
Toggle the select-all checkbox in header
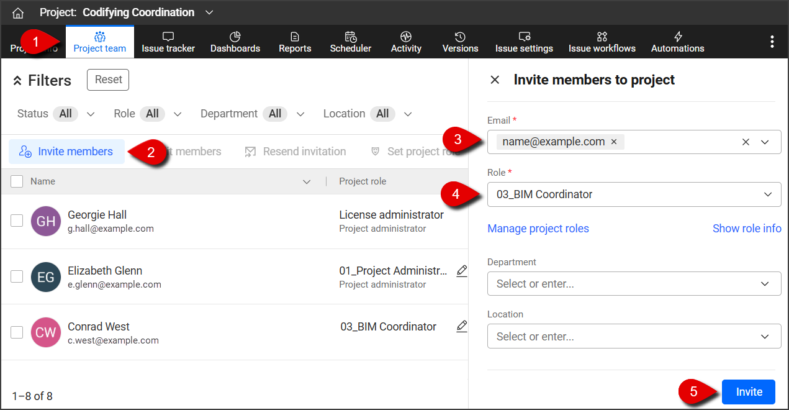(x=17, y=181)
